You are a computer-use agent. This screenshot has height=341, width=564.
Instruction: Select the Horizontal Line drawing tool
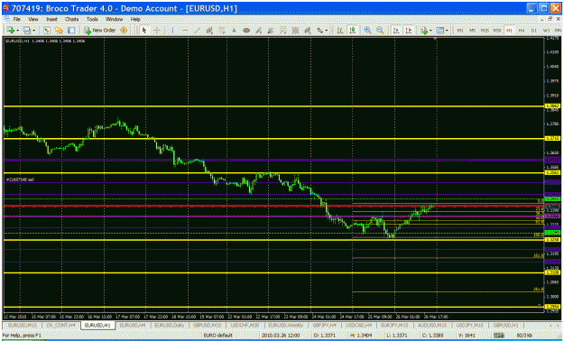click(185, 31)
